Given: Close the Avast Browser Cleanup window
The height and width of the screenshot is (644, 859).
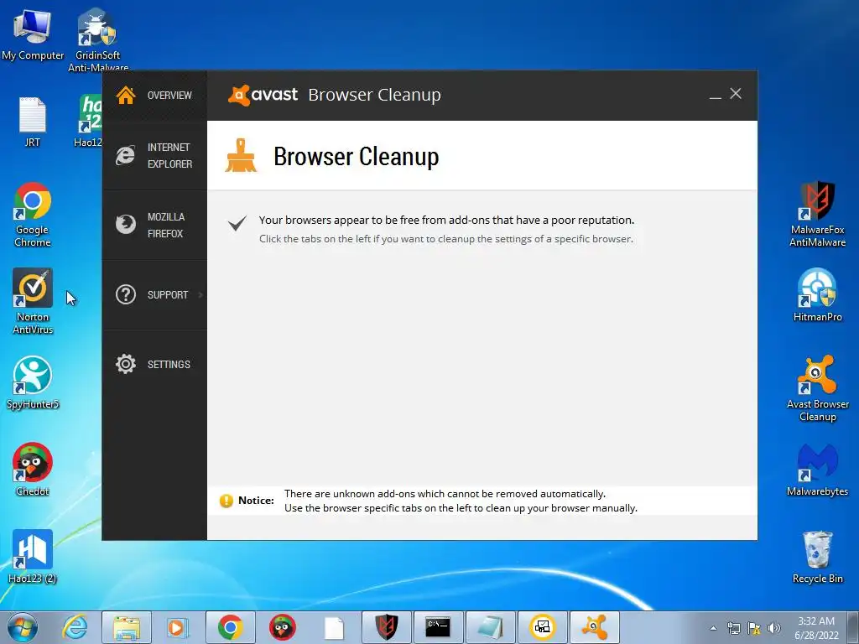Looking at the screenshot, I should point(736,94).
